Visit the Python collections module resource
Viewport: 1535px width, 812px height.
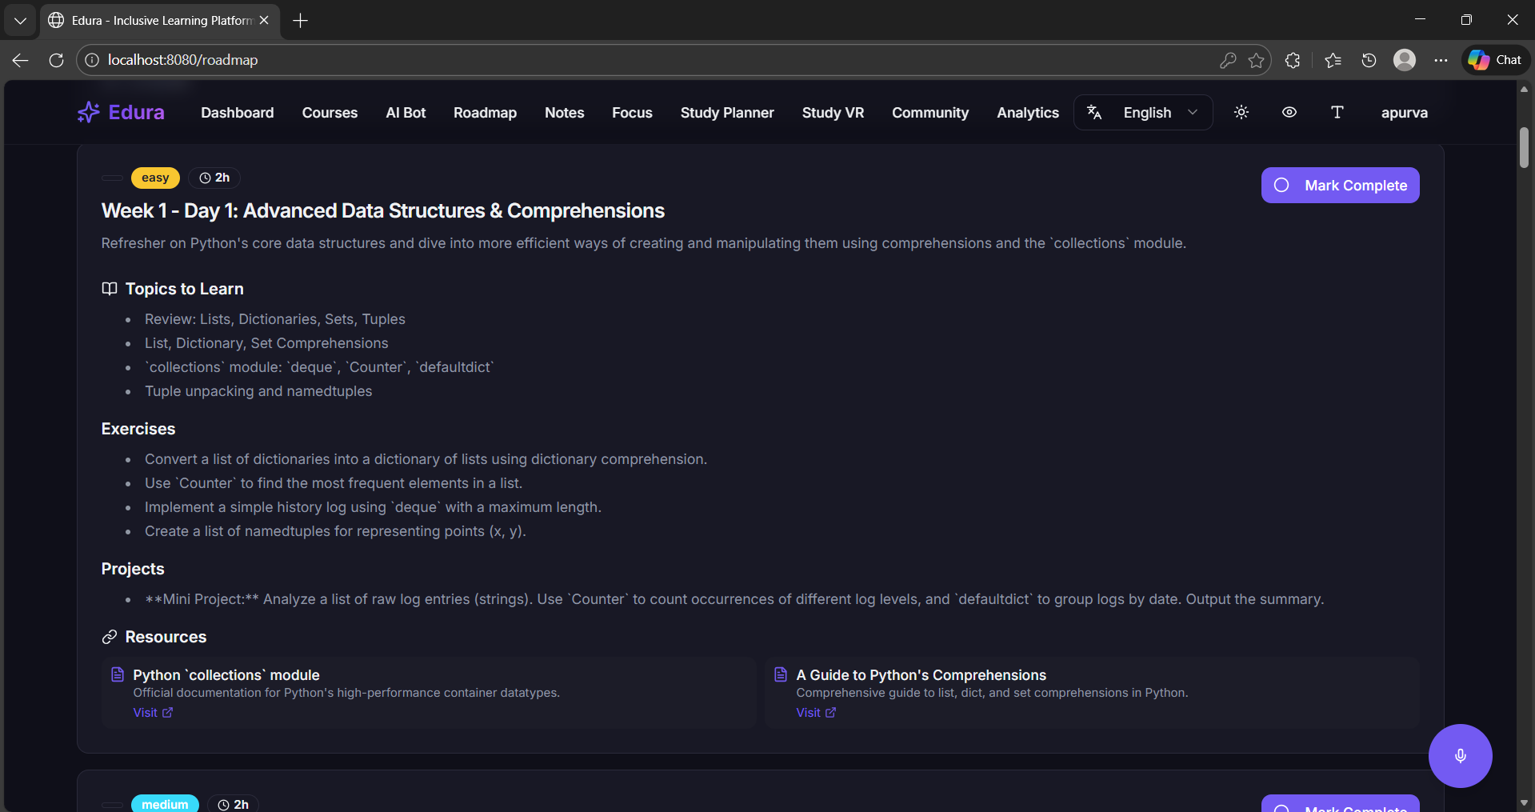[x=153, y=713]
